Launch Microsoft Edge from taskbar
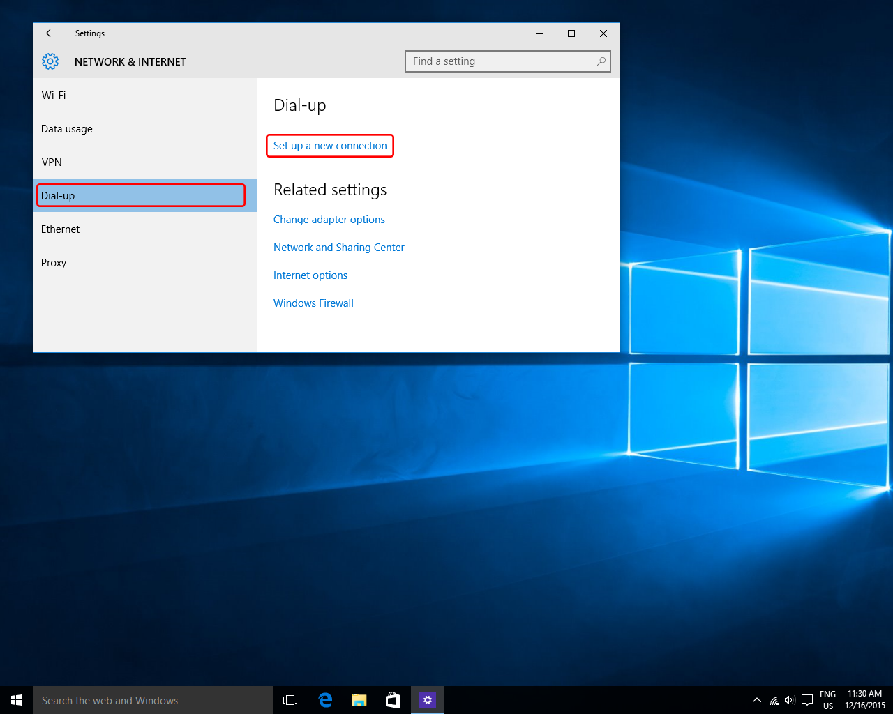Screen dimensions: 893x714 point(325,700)
